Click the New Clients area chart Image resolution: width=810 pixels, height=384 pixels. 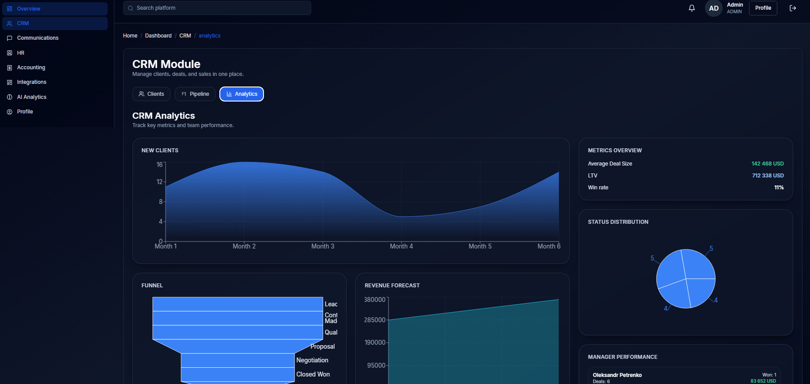(362, 202)
